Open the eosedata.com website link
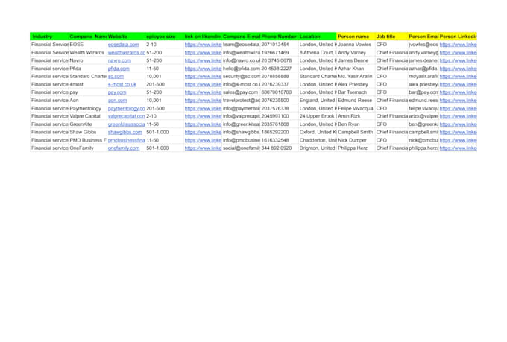This screenshot has width=507, height=342. tap(123, 45)
